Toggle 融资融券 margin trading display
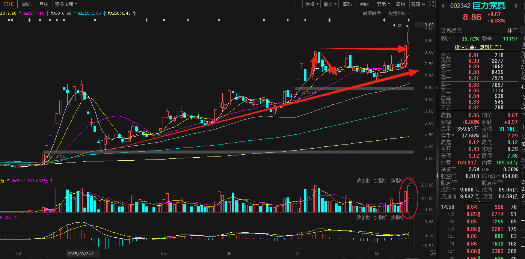 [372, 13]
